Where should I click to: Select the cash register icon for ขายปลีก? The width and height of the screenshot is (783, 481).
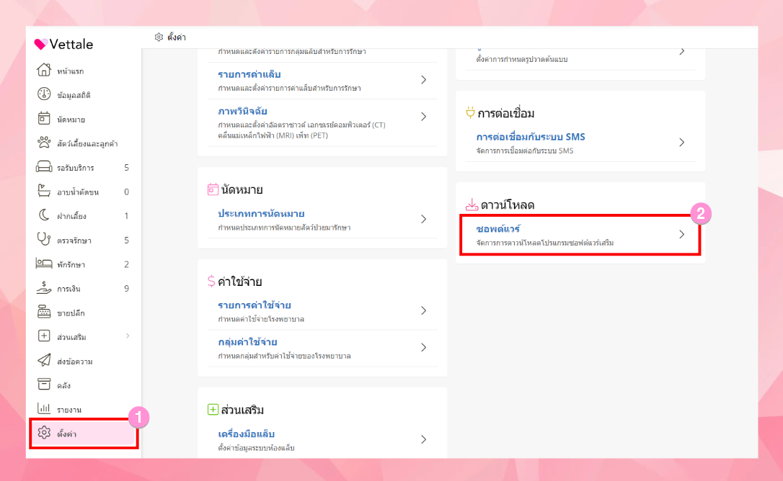[x=44, y=312]
